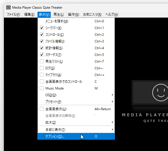Screen dimensions: 168x151
Task: Close the 表示(V) menu
Action: tap(44, 15)
